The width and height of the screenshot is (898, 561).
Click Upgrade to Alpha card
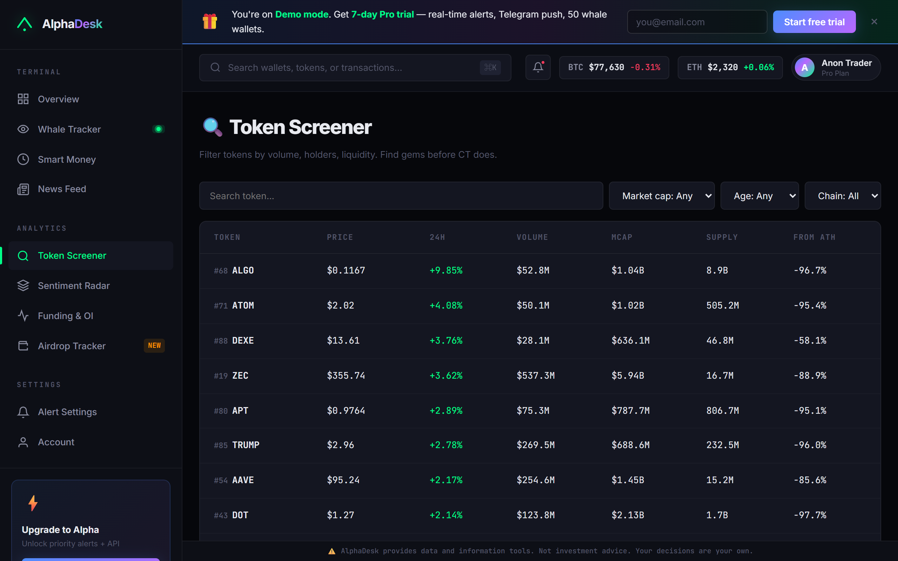coord(91,520)
